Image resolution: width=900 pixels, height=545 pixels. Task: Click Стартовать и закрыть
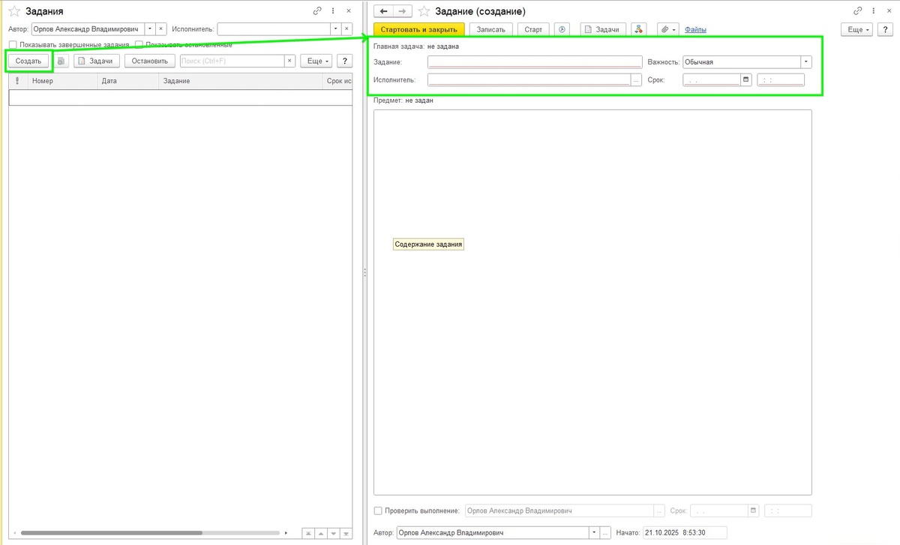click(419, 29)
